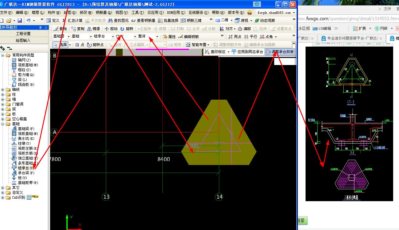Collapse 基础 tree node

coord(3,124)
